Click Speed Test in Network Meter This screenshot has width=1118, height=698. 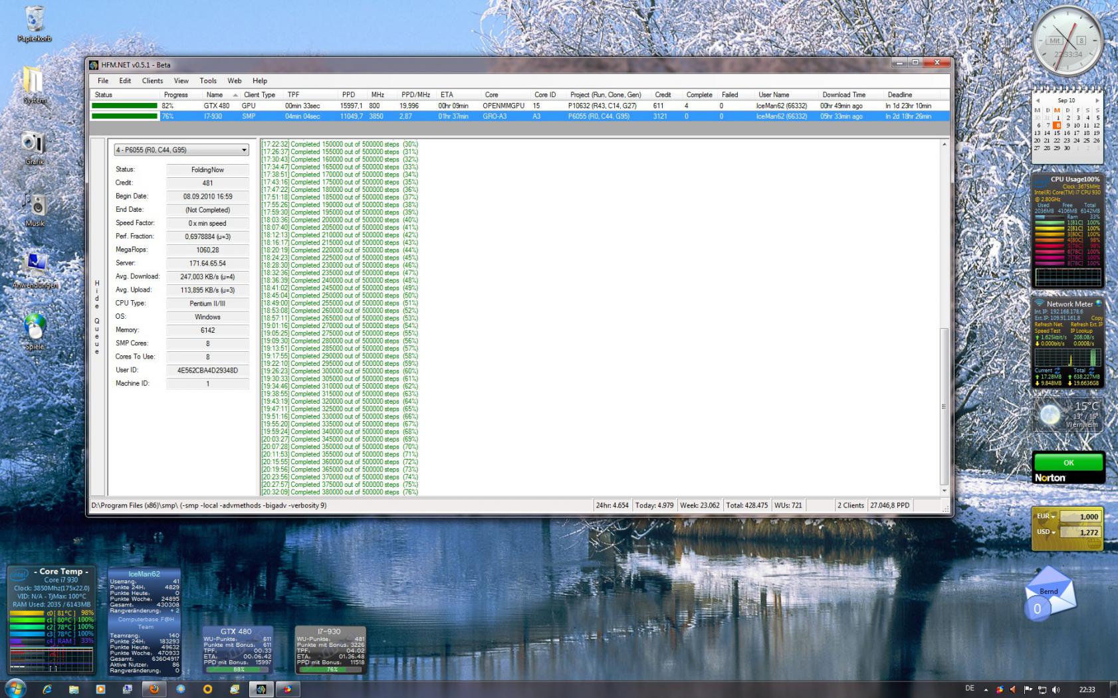coord(1047,331)
